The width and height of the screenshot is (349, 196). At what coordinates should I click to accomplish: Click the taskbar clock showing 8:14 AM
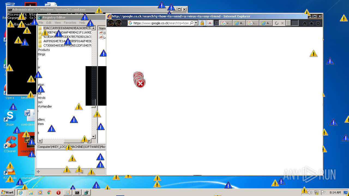pos(335,192)
